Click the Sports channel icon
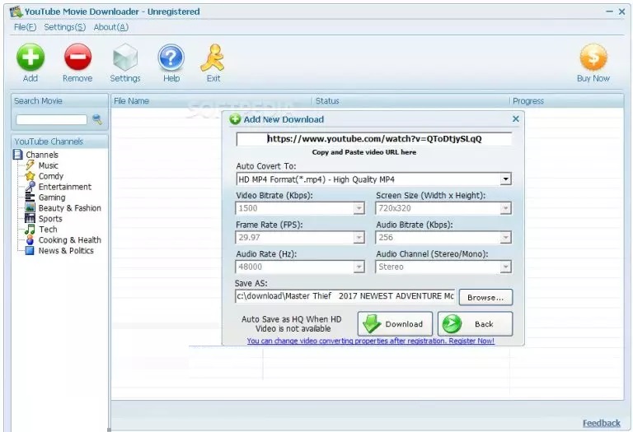Screen dimensions: 633x432 [x=30, y=218]
